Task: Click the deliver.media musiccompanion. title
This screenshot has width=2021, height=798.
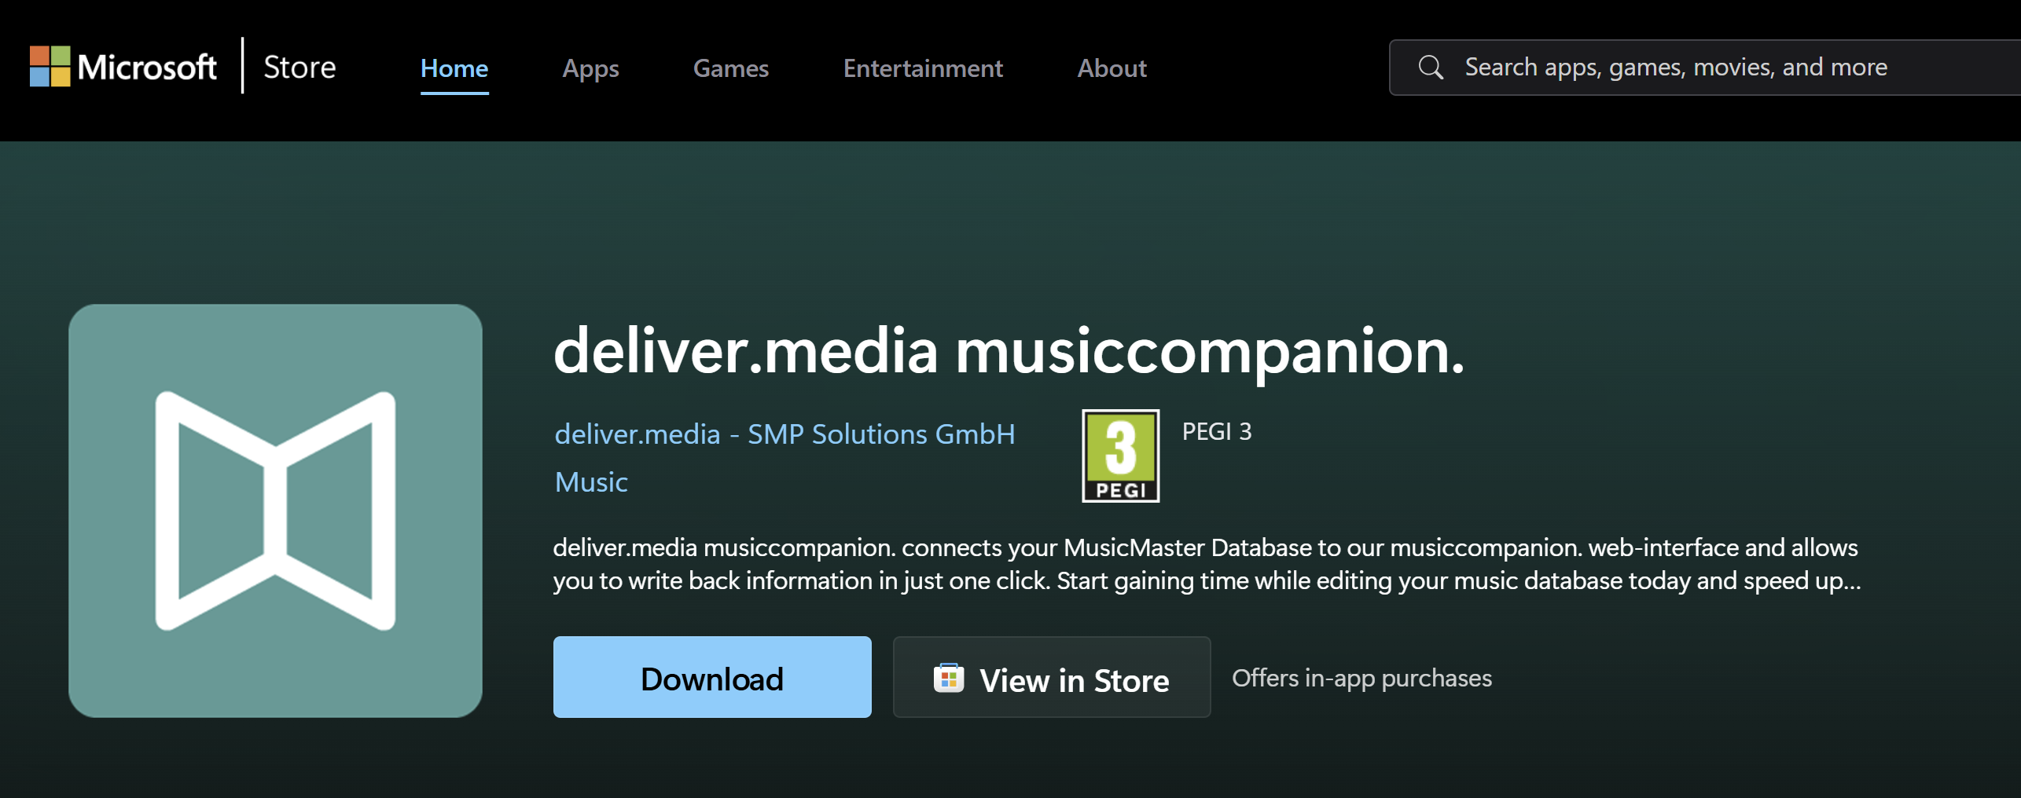Action: pyautogui.click(x=1009, y=353)
